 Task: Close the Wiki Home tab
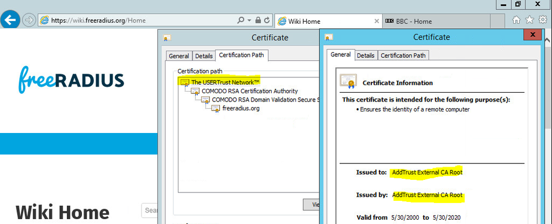[x=377, y=21]
